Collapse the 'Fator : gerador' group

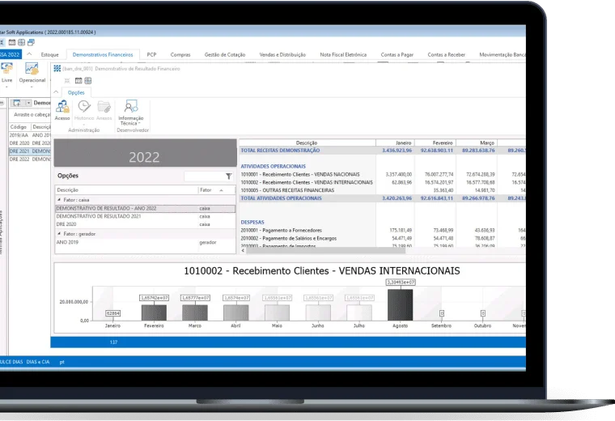(x=59, y=233)
